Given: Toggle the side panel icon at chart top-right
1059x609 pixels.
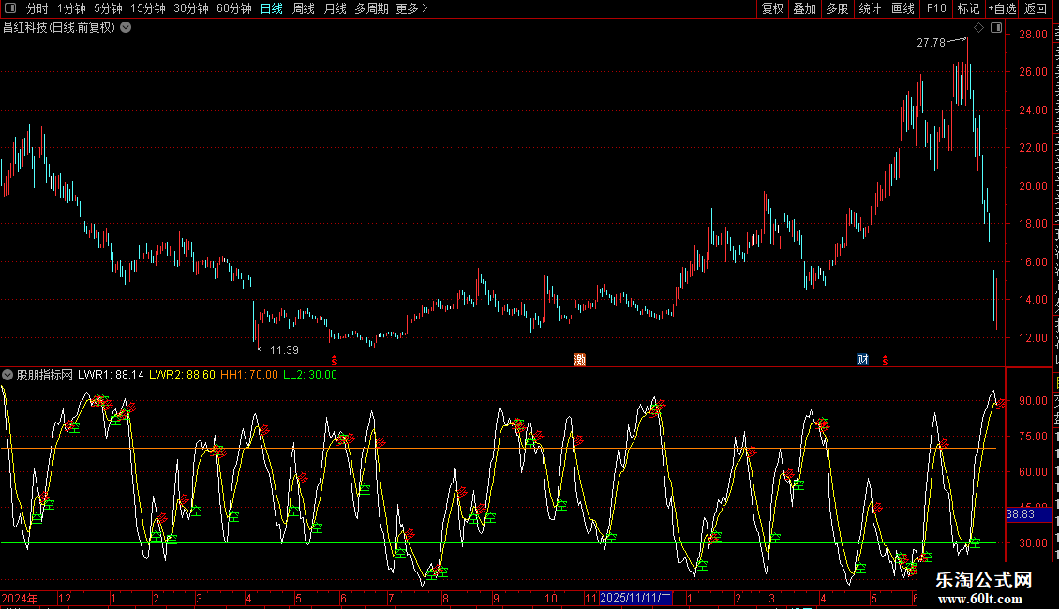Looking at the screenshot, I should pos(996,28).
